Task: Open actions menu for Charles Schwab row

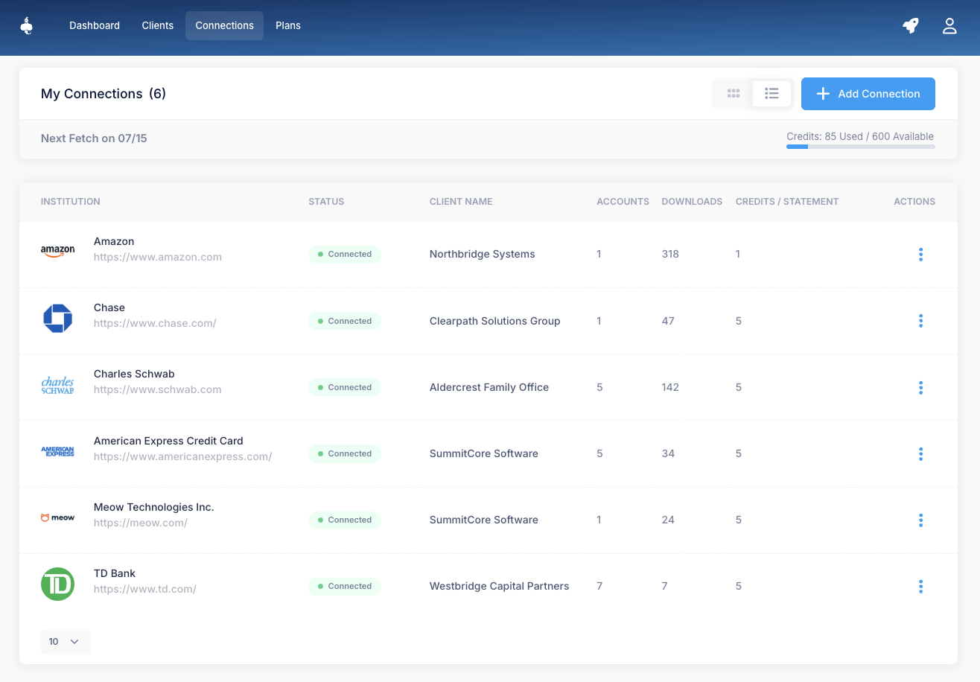Action: click(x=920, y=388)
